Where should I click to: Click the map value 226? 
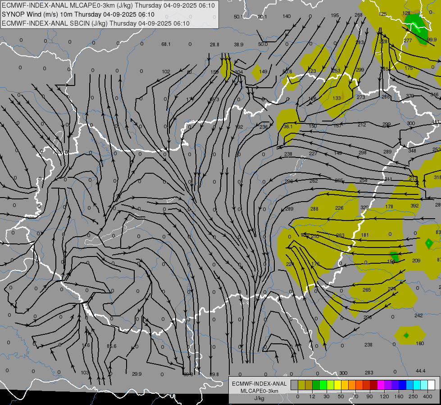pyautogui.click(x=340, y=208)
